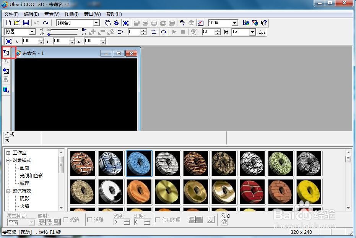
Task: Enable the 浮雕 checkbox
Action: pyautogui.click(x=90, y=219)
